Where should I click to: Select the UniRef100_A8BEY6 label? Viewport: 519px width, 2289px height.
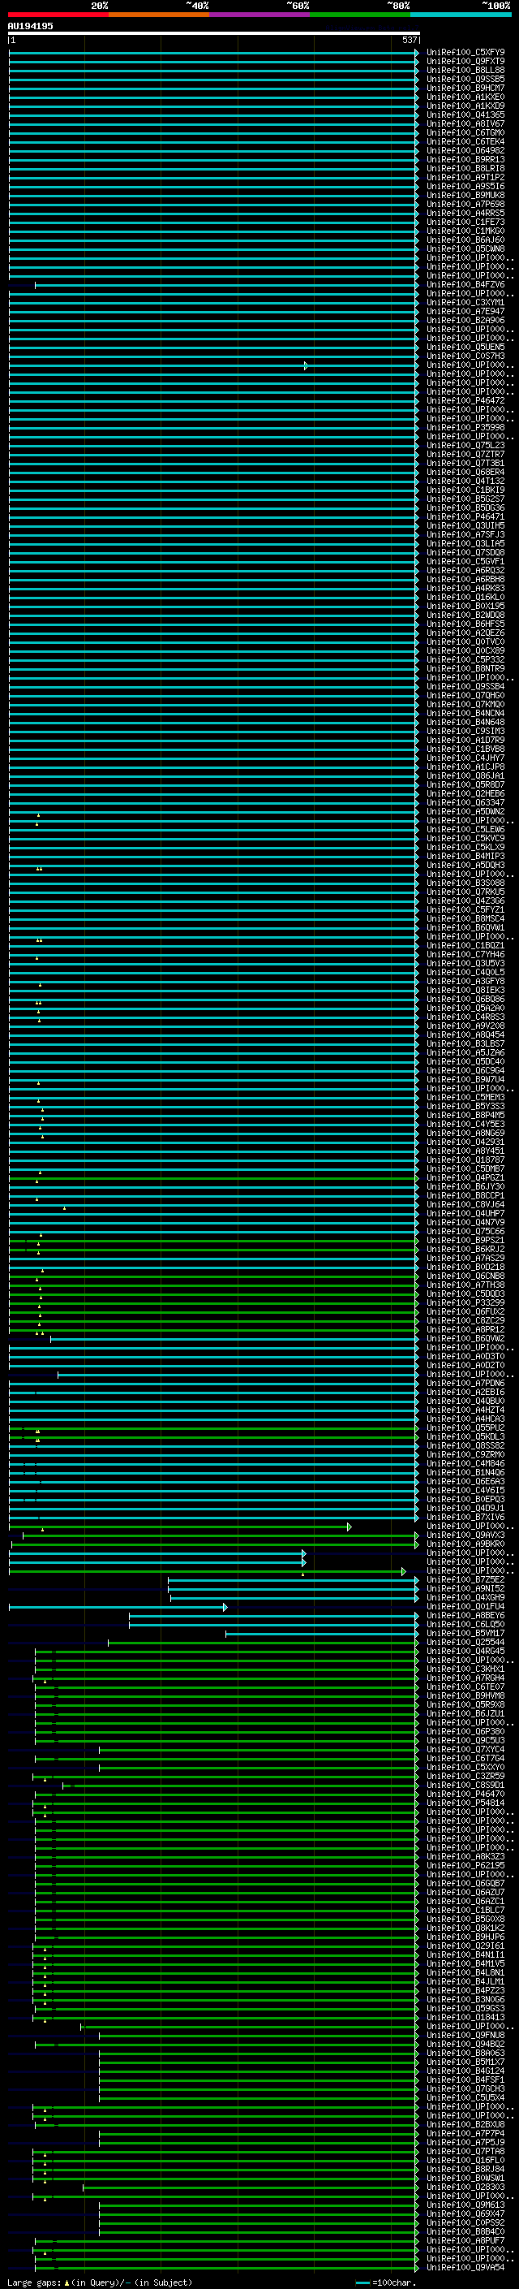coord(465,1615)
